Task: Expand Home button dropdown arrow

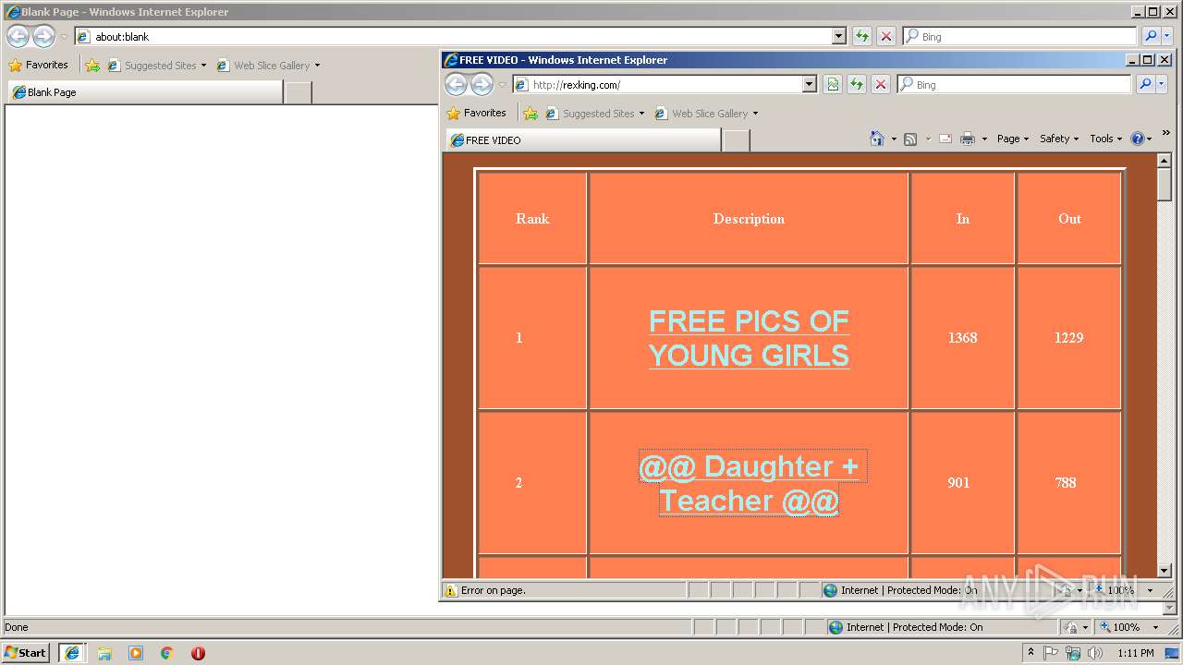Action: 894,139
